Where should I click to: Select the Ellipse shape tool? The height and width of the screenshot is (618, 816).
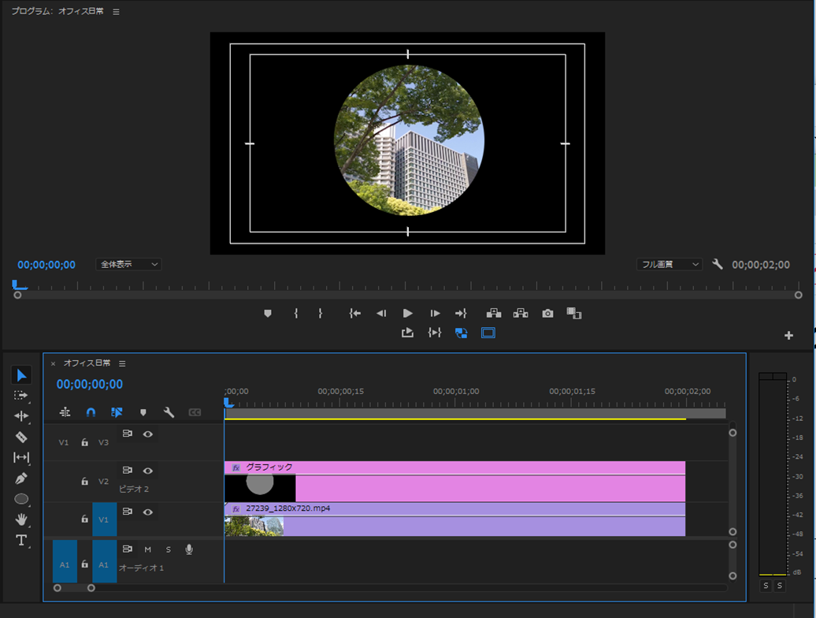[x=21, y=499]
